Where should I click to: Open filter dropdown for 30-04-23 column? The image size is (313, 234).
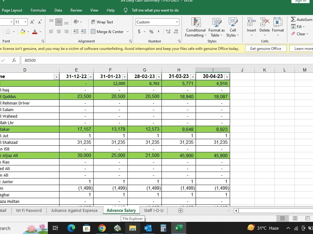click(x=227, y=77)
